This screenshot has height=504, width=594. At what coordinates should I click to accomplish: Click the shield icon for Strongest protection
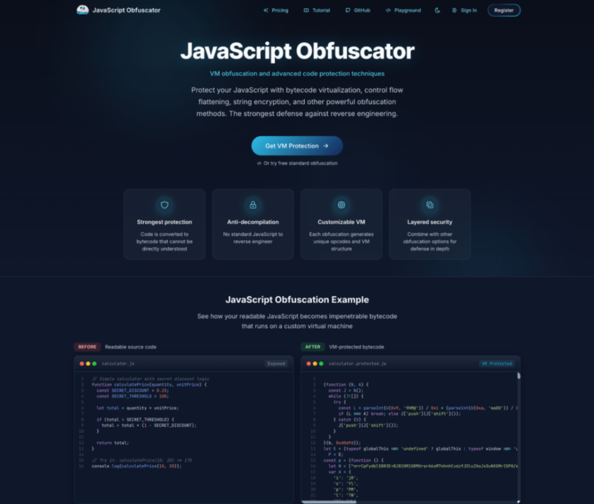click(165, 205)
